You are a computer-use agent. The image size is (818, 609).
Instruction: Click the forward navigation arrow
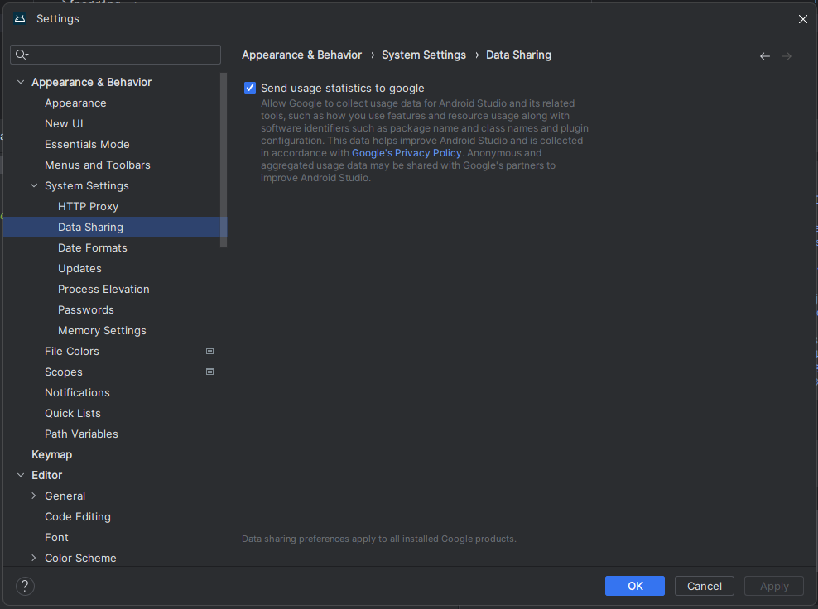pos(787,56)
